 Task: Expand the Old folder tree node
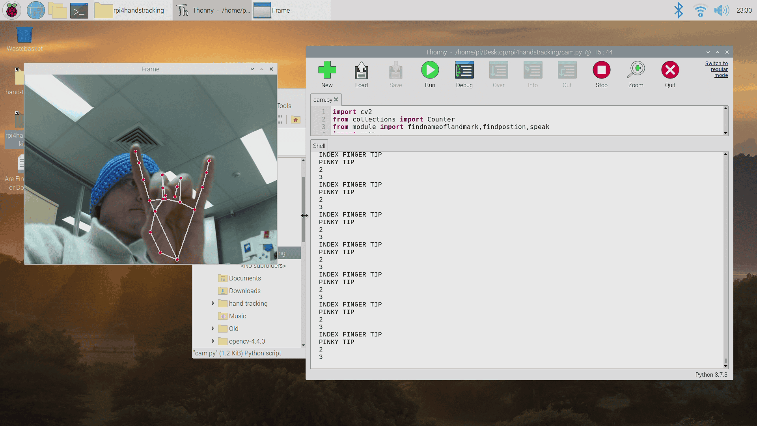pyautogui.click(x=213, y=329)
